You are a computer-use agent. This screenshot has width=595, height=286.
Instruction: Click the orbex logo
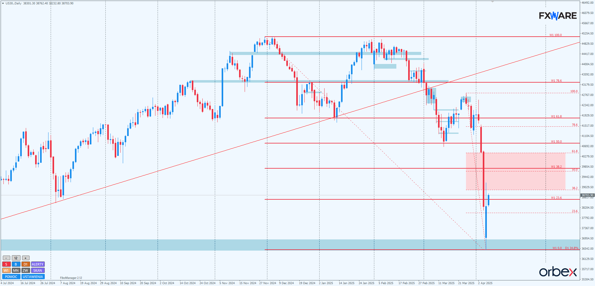pyautogui.click(x=558, y=272)
